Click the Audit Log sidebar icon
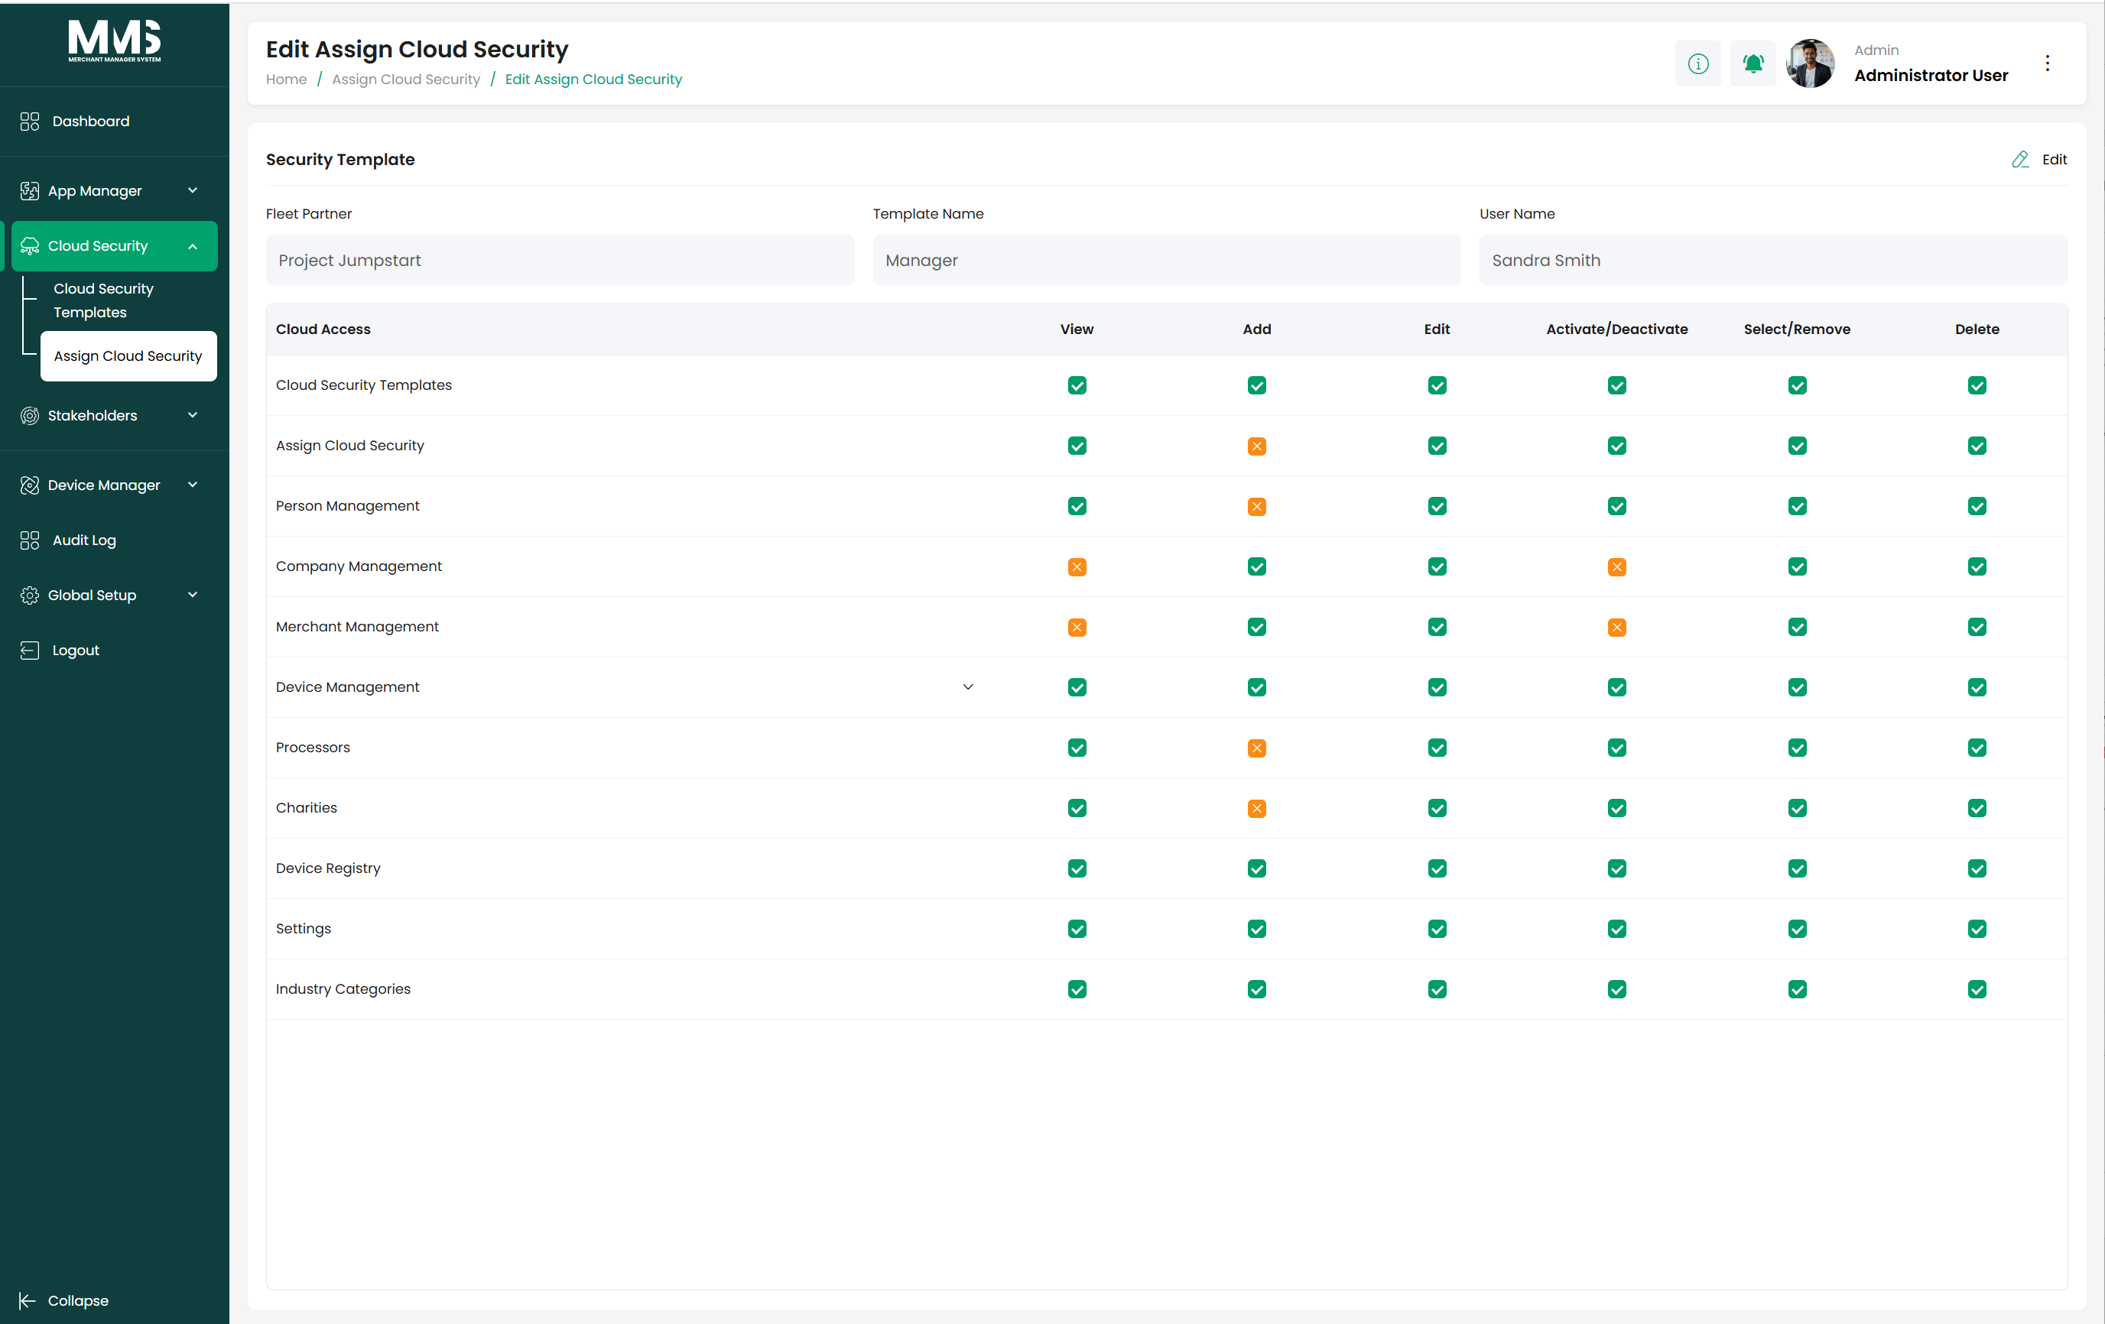 30,540
